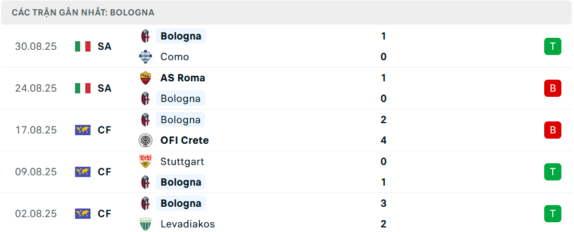Open the Stuttgart team link
This screenshot has width=574, height=232.
tap(182, 162)
